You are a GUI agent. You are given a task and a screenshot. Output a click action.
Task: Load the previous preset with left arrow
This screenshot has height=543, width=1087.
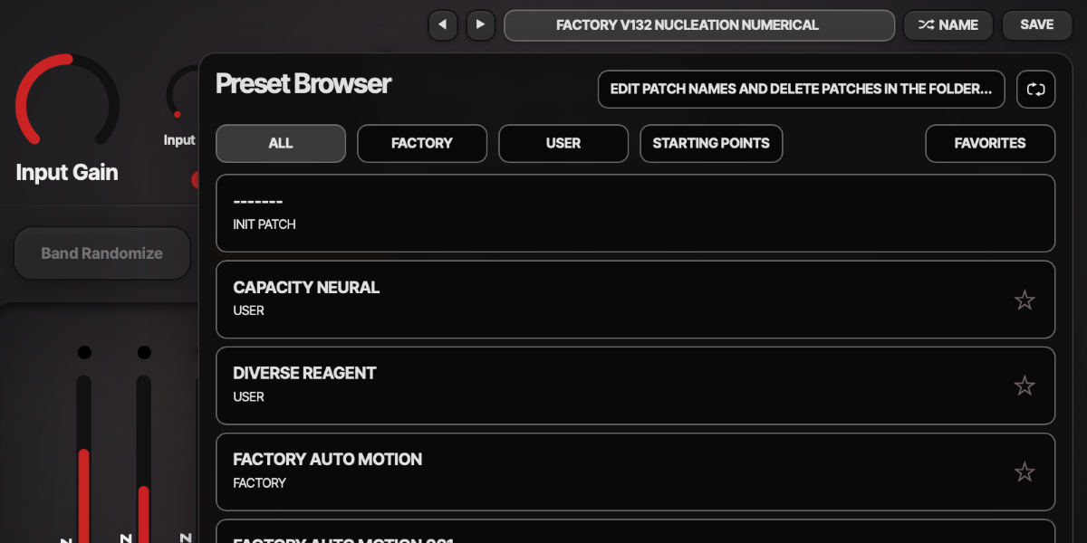442,25
